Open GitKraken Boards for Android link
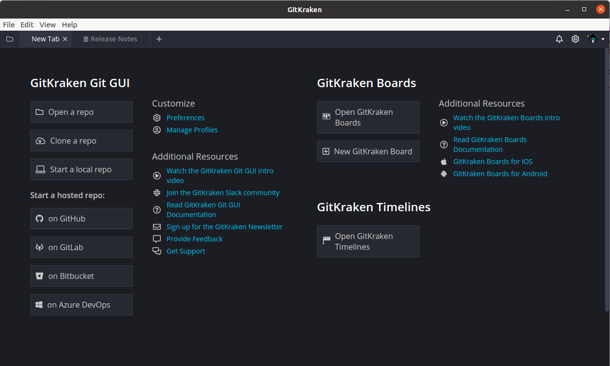The image size is (610, 366). (x=500, y=174)
